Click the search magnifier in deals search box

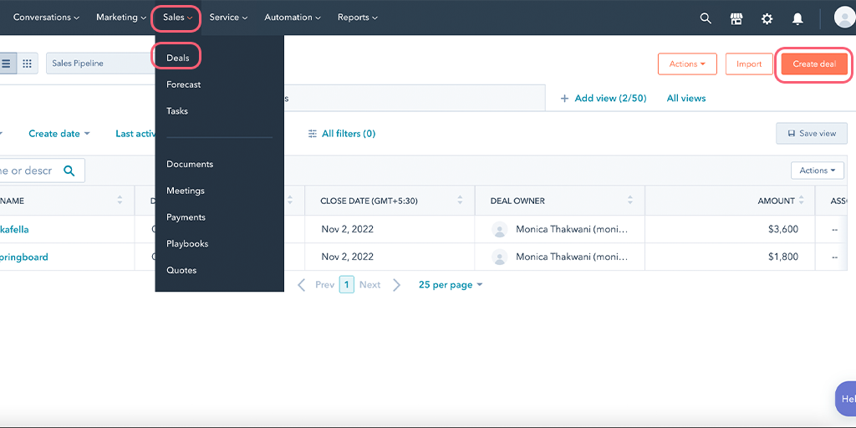click(69, 171)
